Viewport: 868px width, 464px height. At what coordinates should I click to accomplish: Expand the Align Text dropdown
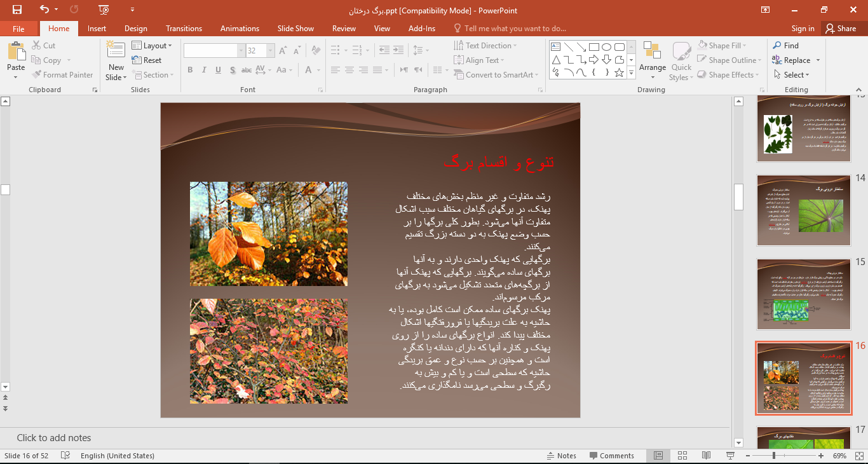(479, 60)
